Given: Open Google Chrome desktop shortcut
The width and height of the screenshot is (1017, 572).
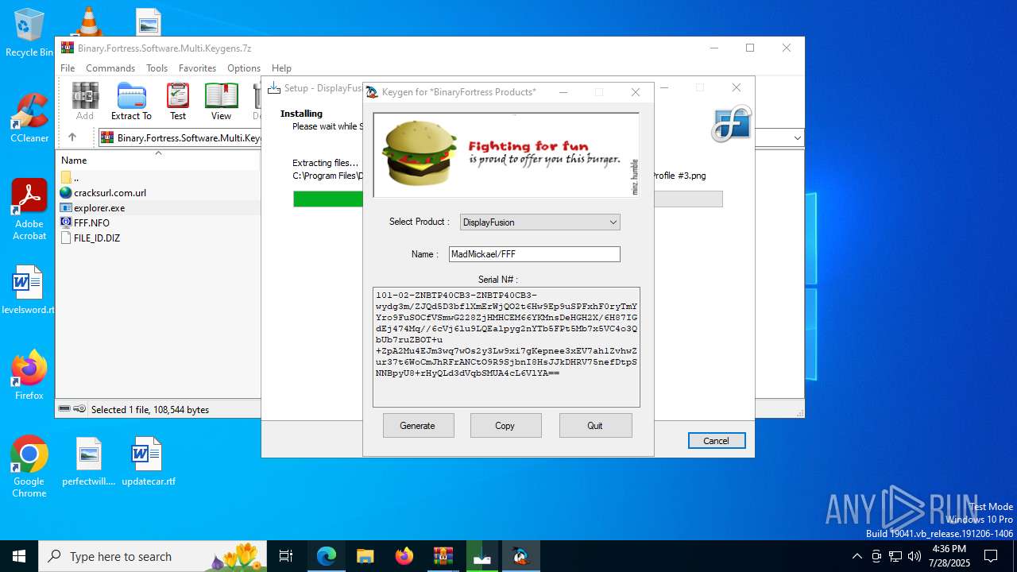Looking at the screenshot, I should pyautogui.click(x=29, y=467).
